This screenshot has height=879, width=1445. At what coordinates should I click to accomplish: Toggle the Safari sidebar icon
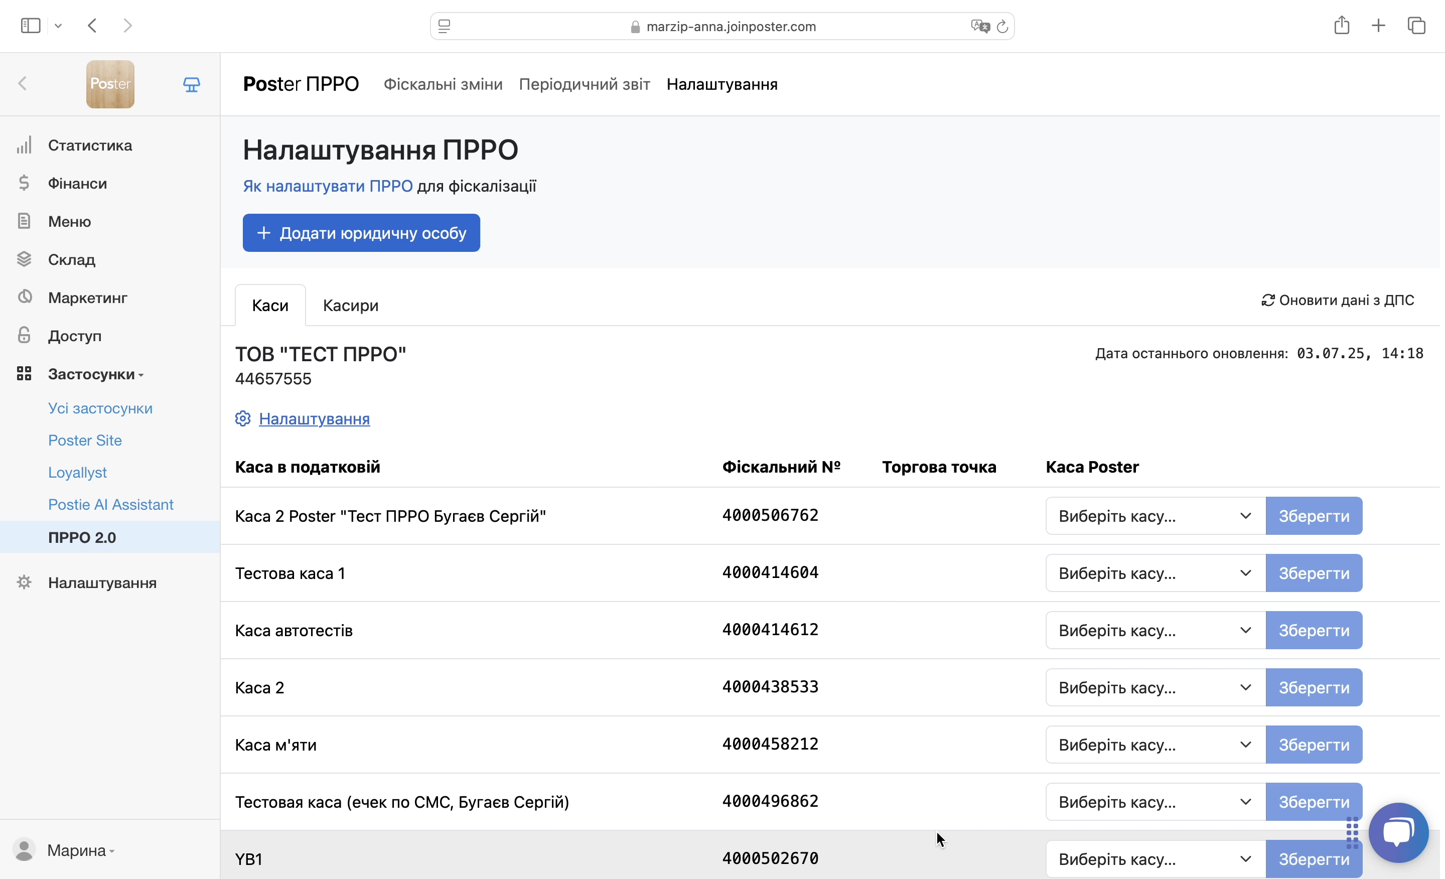tap(31, 26)
